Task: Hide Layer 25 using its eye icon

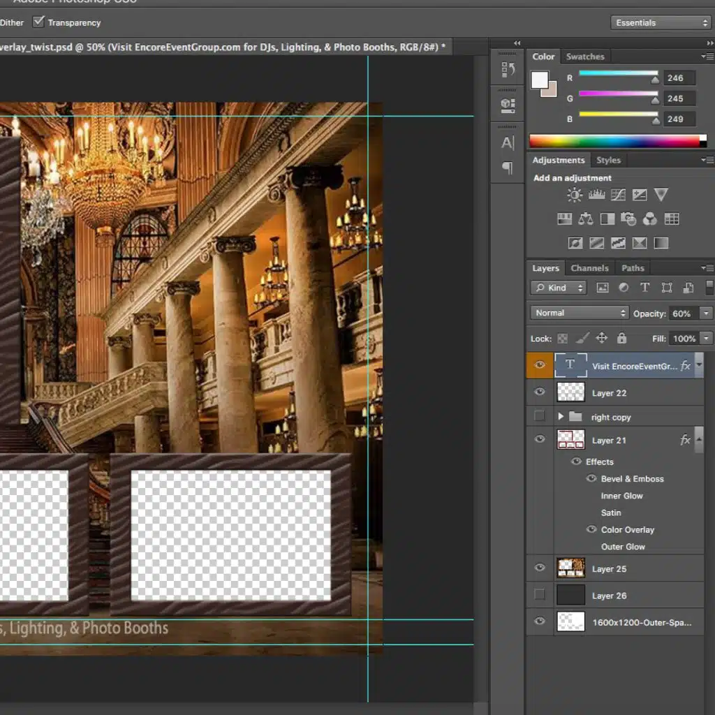Action: click(539, 568)
